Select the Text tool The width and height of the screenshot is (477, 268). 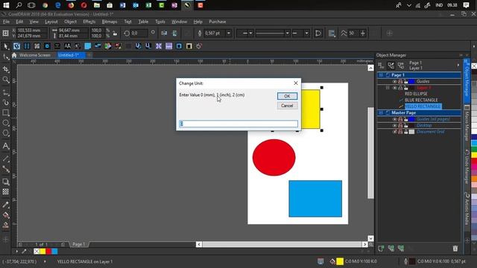tap(6, 146)
